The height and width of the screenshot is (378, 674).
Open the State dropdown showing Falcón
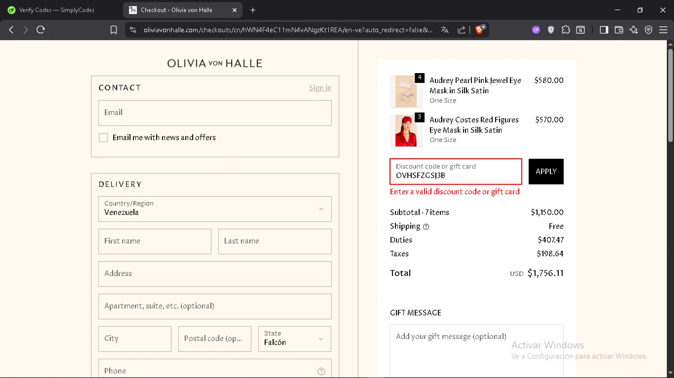295,339
